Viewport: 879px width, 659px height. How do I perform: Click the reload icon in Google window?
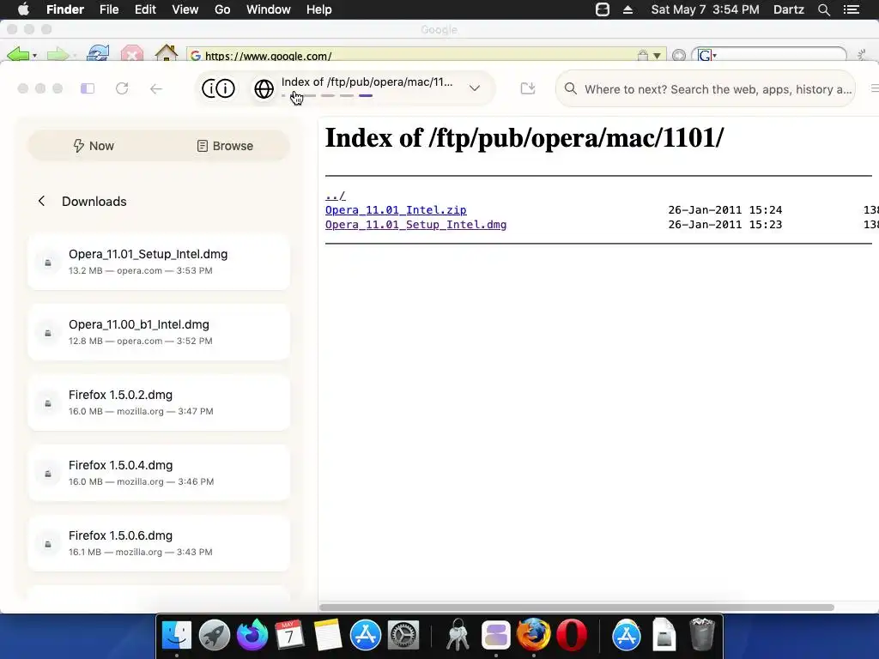pos(98,54)
